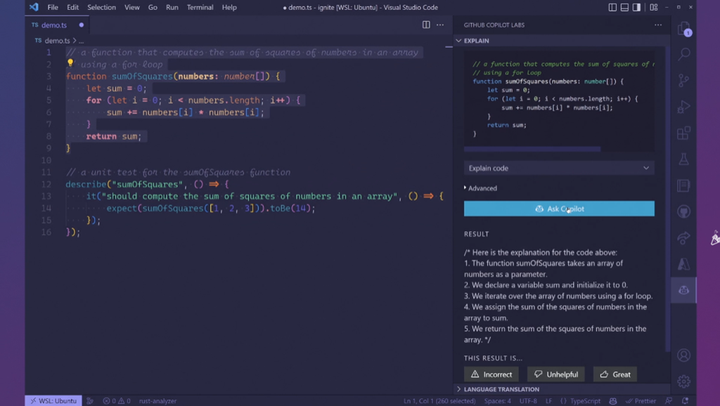Rate the result as Great
The height and width of the screenshot is (406, 720).
click(x=615, y=374)
